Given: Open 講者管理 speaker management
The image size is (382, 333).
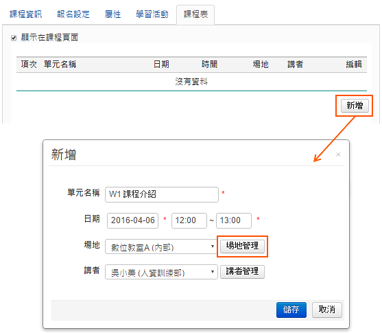Looking at the screenshot, I should pyautogui.click(x=242, y=271).
